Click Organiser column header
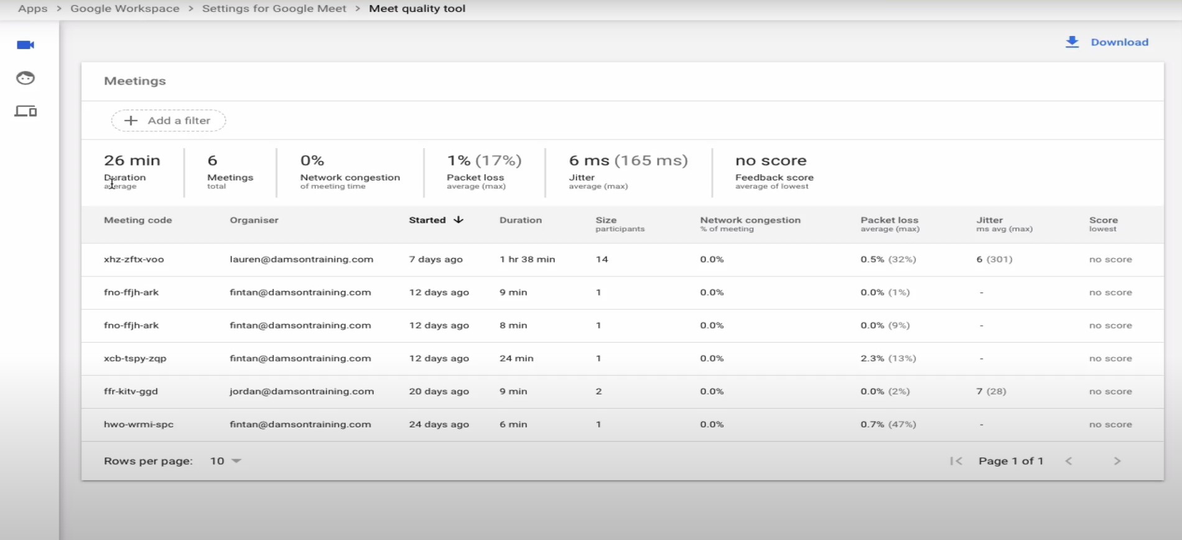Image resolution: width=1182 pixels, height=540 pixels. [254, 220]
